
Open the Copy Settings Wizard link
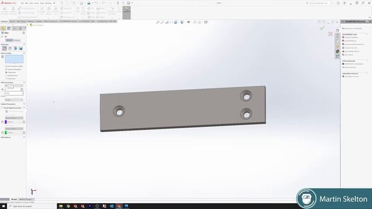pyautogui.click(x=350, y=52)
